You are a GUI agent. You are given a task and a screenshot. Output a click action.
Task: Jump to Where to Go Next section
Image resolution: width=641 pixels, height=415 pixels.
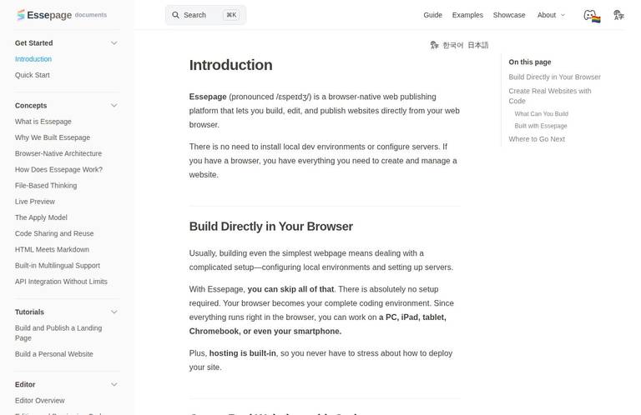point(537,139)
